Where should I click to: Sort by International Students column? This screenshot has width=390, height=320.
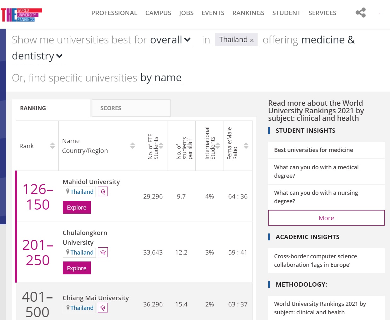pos(218,146)
